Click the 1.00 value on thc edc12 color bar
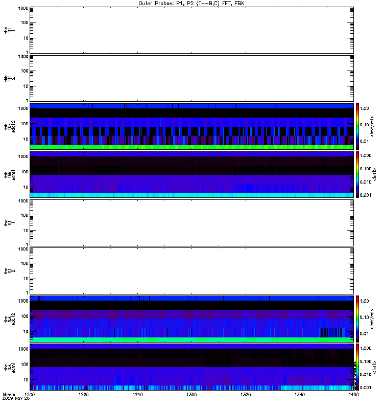This screenshot has height=409, width=383. pos(364,301)
